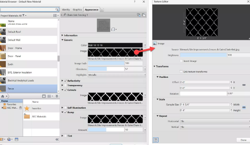The height and width of the screenshot is (145, 250).
Task: Click the create new material globe icon
Action: coord(9,139)
